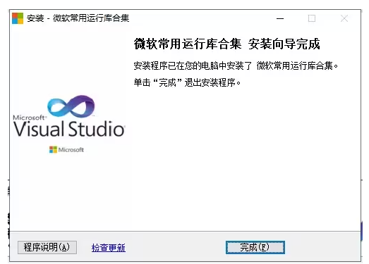Click "Microsoft" label beside the four-color squares
The image size is (369, 264).
71,150
